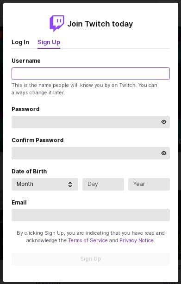Click the up-down arrows on Month selector

click(x=70, y=185)
